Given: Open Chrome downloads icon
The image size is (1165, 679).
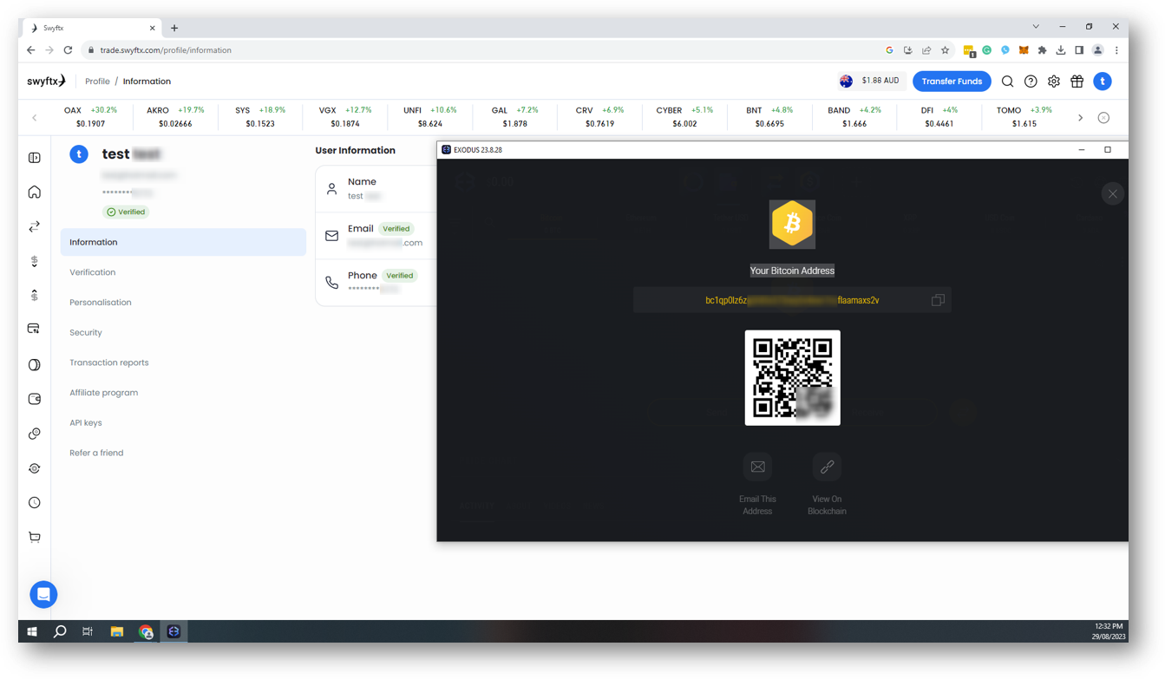Looking at the screenshot, I should click(1060, 50).
